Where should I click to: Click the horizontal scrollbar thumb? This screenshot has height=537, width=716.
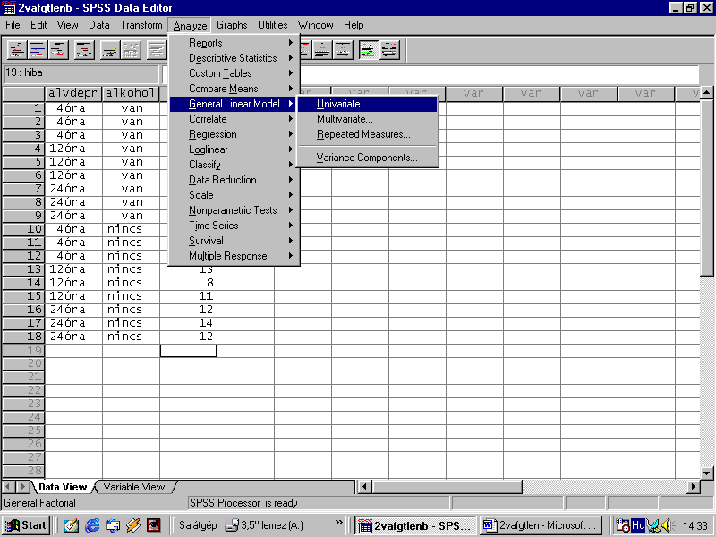(x=446, y=487)
